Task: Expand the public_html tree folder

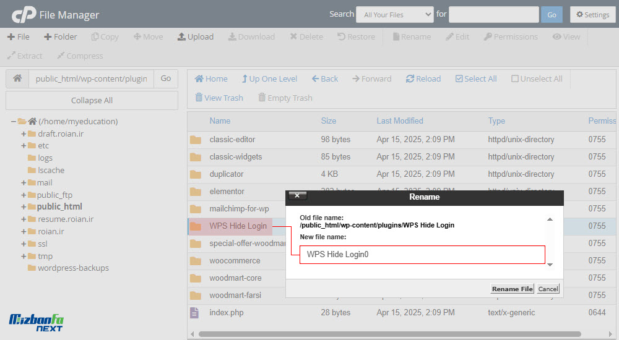Action: 24,207
